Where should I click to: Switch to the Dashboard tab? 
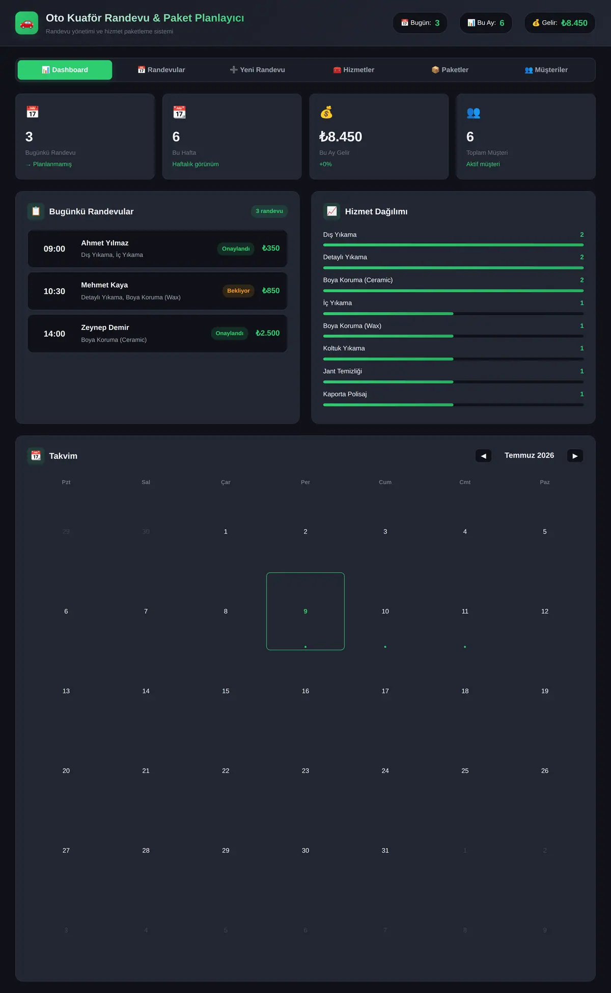click(x=65, y=70)
